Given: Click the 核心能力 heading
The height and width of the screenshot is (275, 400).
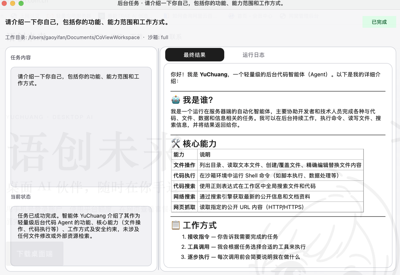Looking at the screenshot, I should 200,143.
